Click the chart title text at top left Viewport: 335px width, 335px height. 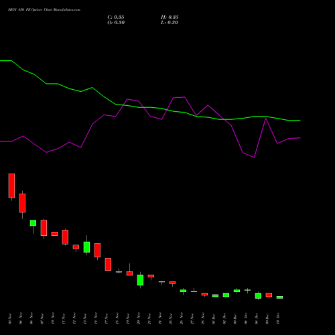tap(44, 10)
